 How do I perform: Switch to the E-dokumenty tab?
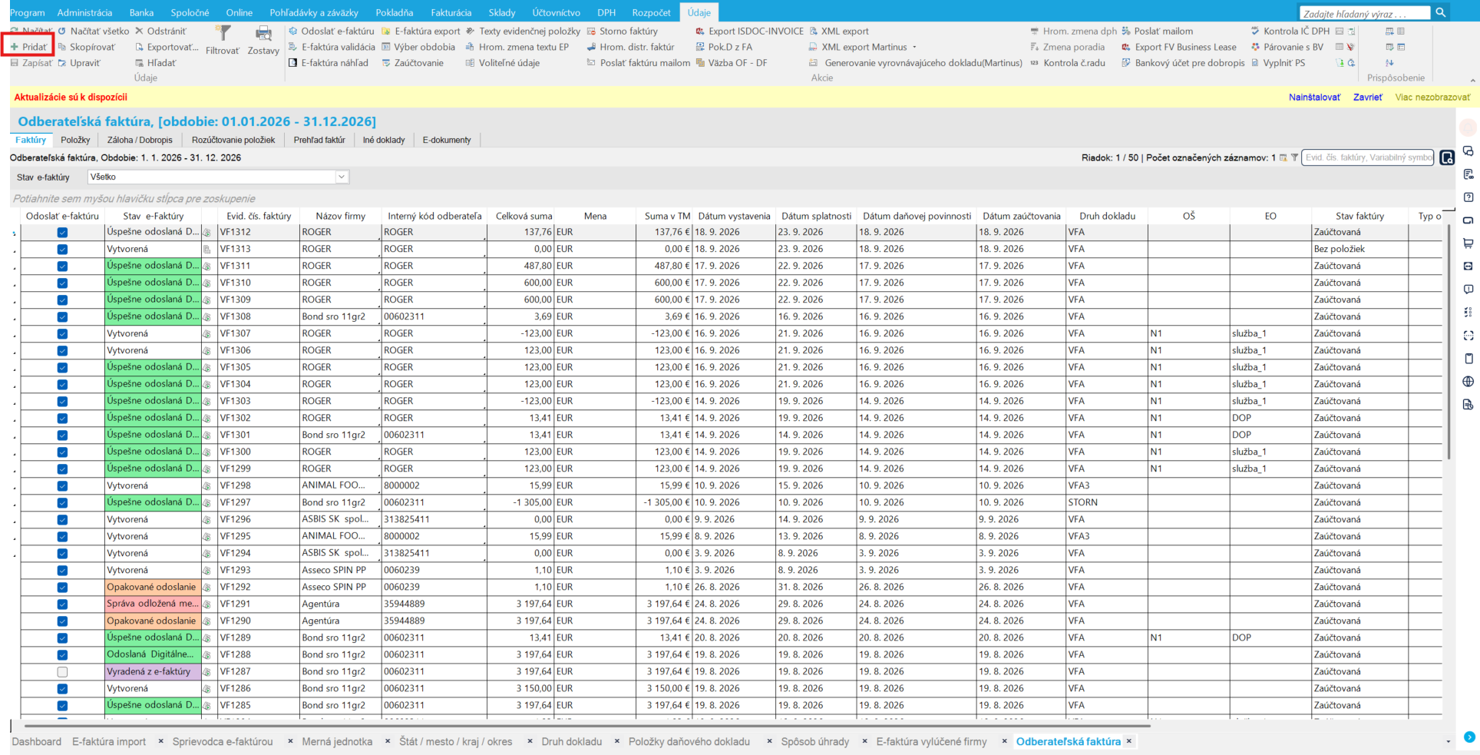click(447, 140)
